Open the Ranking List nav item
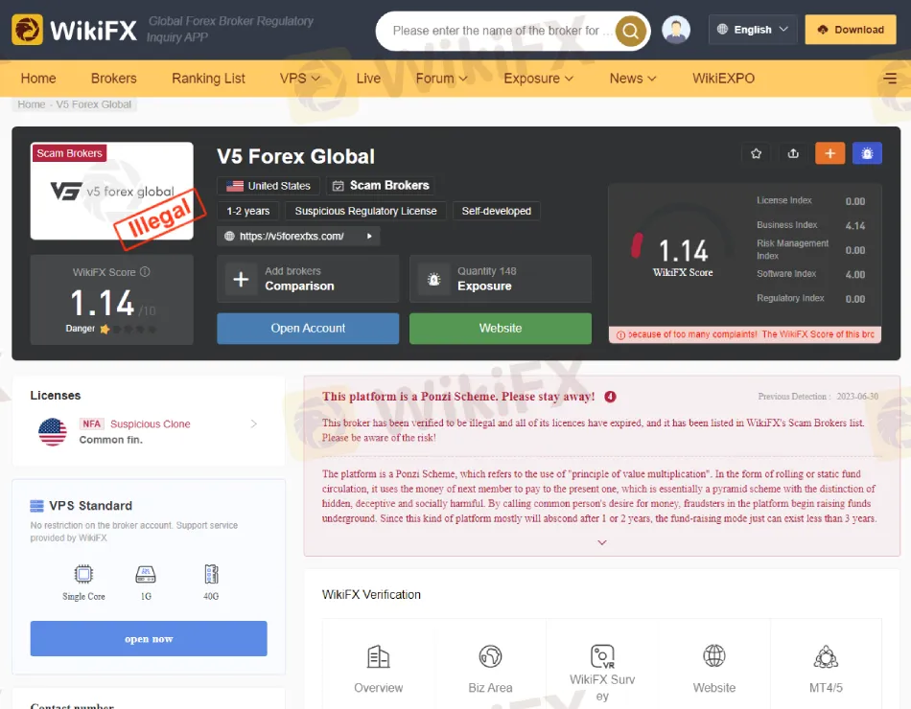911x709 pixels. point(209,78)
